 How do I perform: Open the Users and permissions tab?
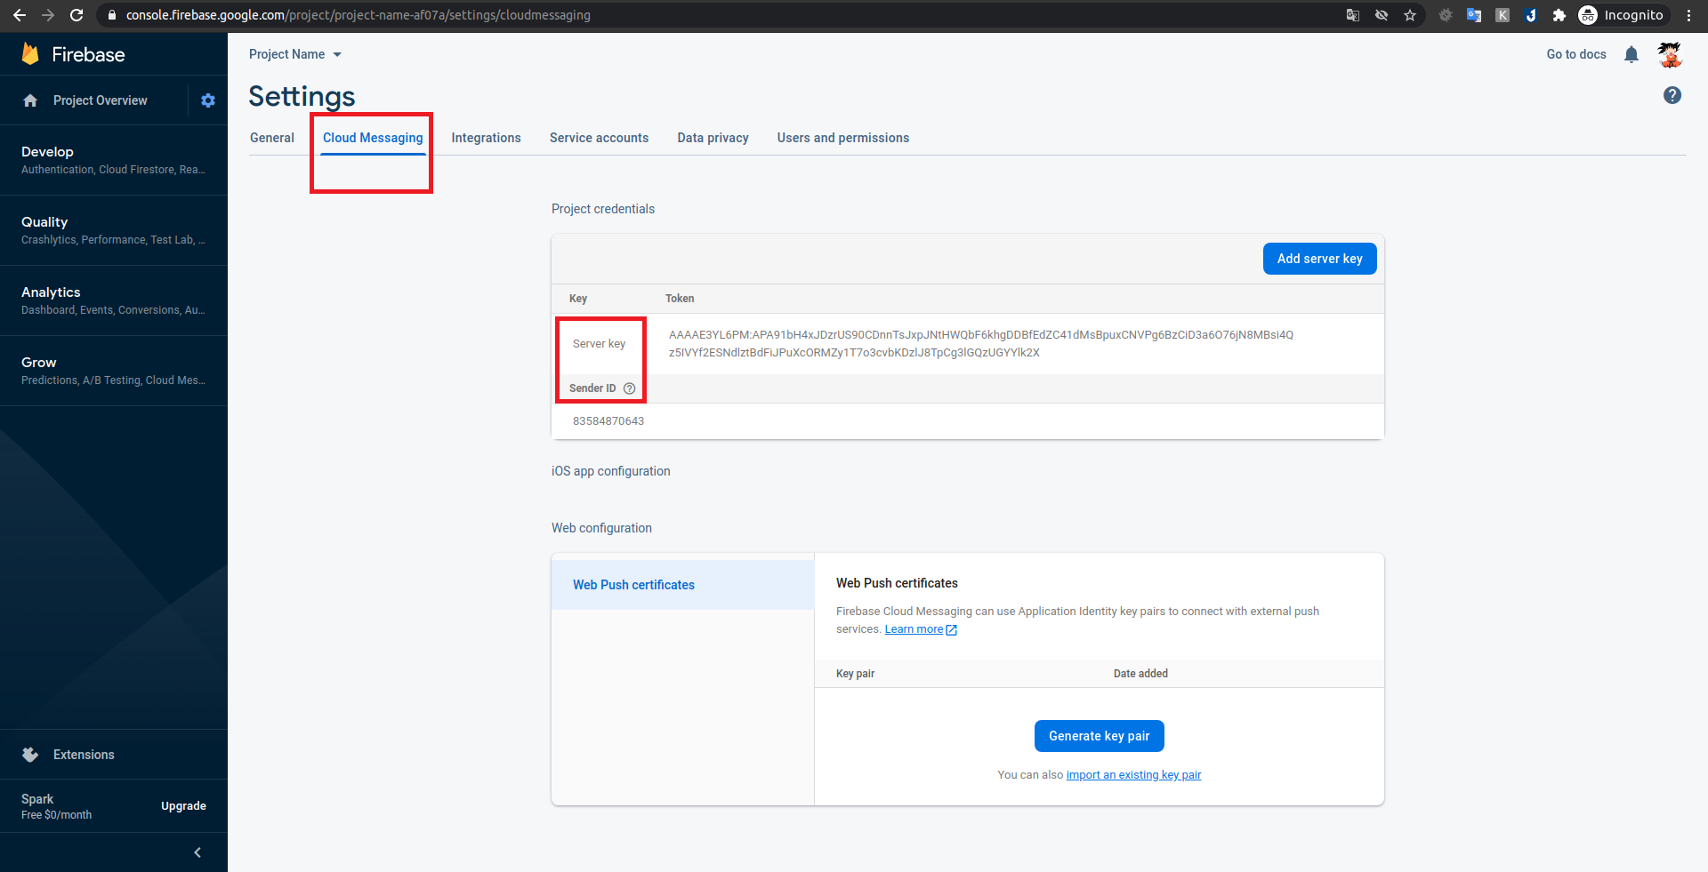(842, 138)
